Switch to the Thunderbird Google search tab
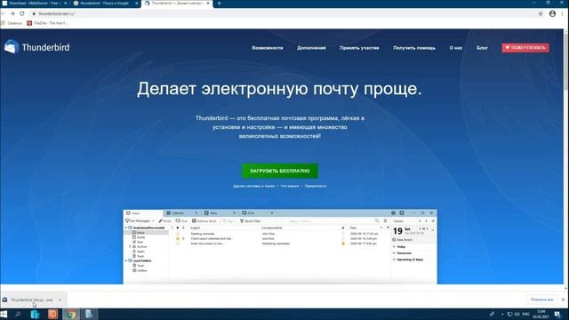 (x=105, y=4)
